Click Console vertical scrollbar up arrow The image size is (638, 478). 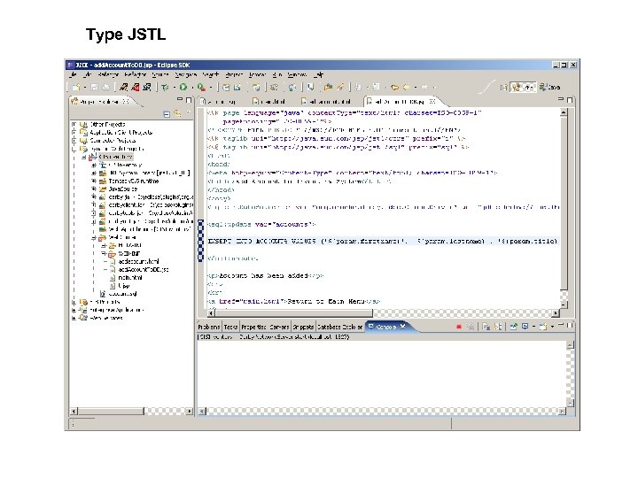(570, 344)
